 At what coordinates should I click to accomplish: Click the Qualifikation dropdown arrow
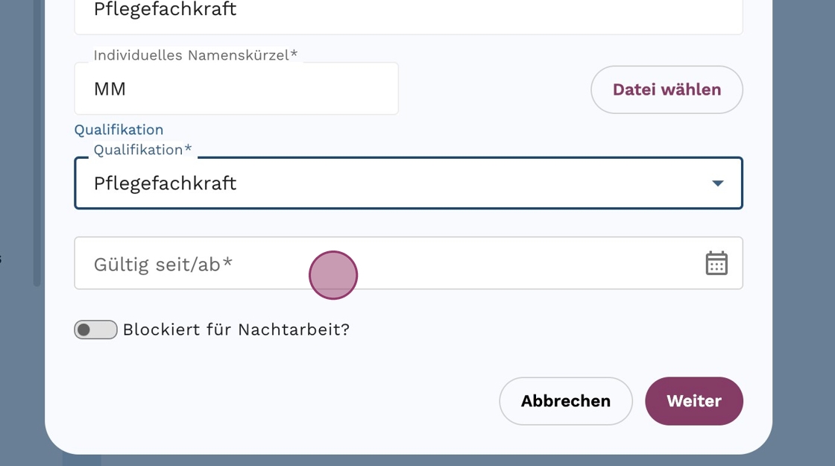717,183
